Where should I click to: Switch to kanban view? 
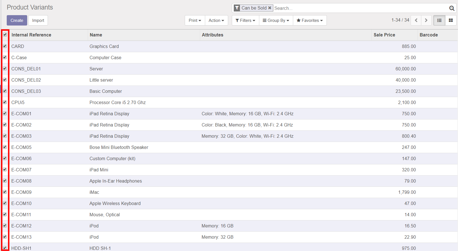[451, 20]
